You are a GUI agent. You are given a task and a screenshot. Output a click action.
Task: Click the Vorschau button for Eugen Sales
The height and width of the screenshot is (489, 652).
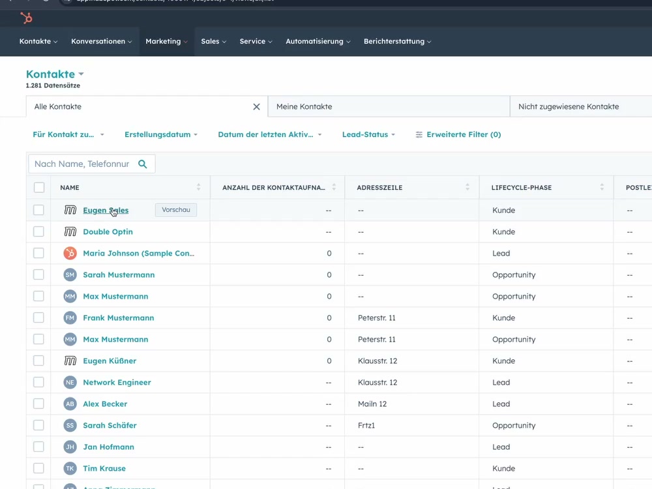[x=175, y=209]
